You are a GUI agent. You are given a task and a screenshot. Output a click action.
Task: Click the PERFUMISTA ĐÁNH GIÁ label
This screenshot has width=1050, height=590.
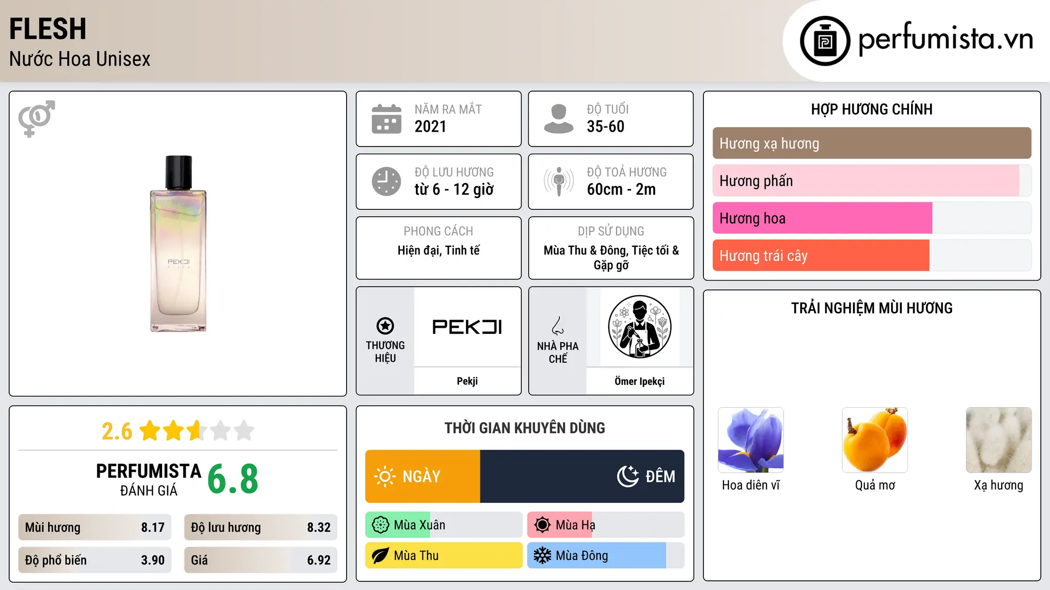click(x=149, y=479)
